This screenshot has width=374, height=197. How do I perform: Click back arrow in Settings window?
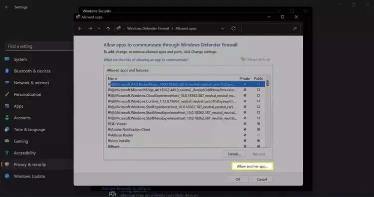coord(6,7)
